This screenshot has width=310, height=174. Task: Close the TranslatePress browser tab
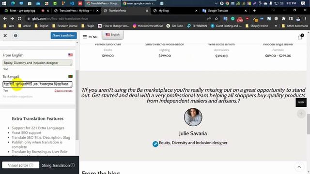tap(147, 11)
